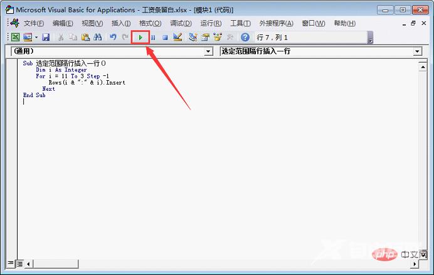Expand the 选定范围隔行插入一行 procedure dropdown

click(x=417, y=51)
